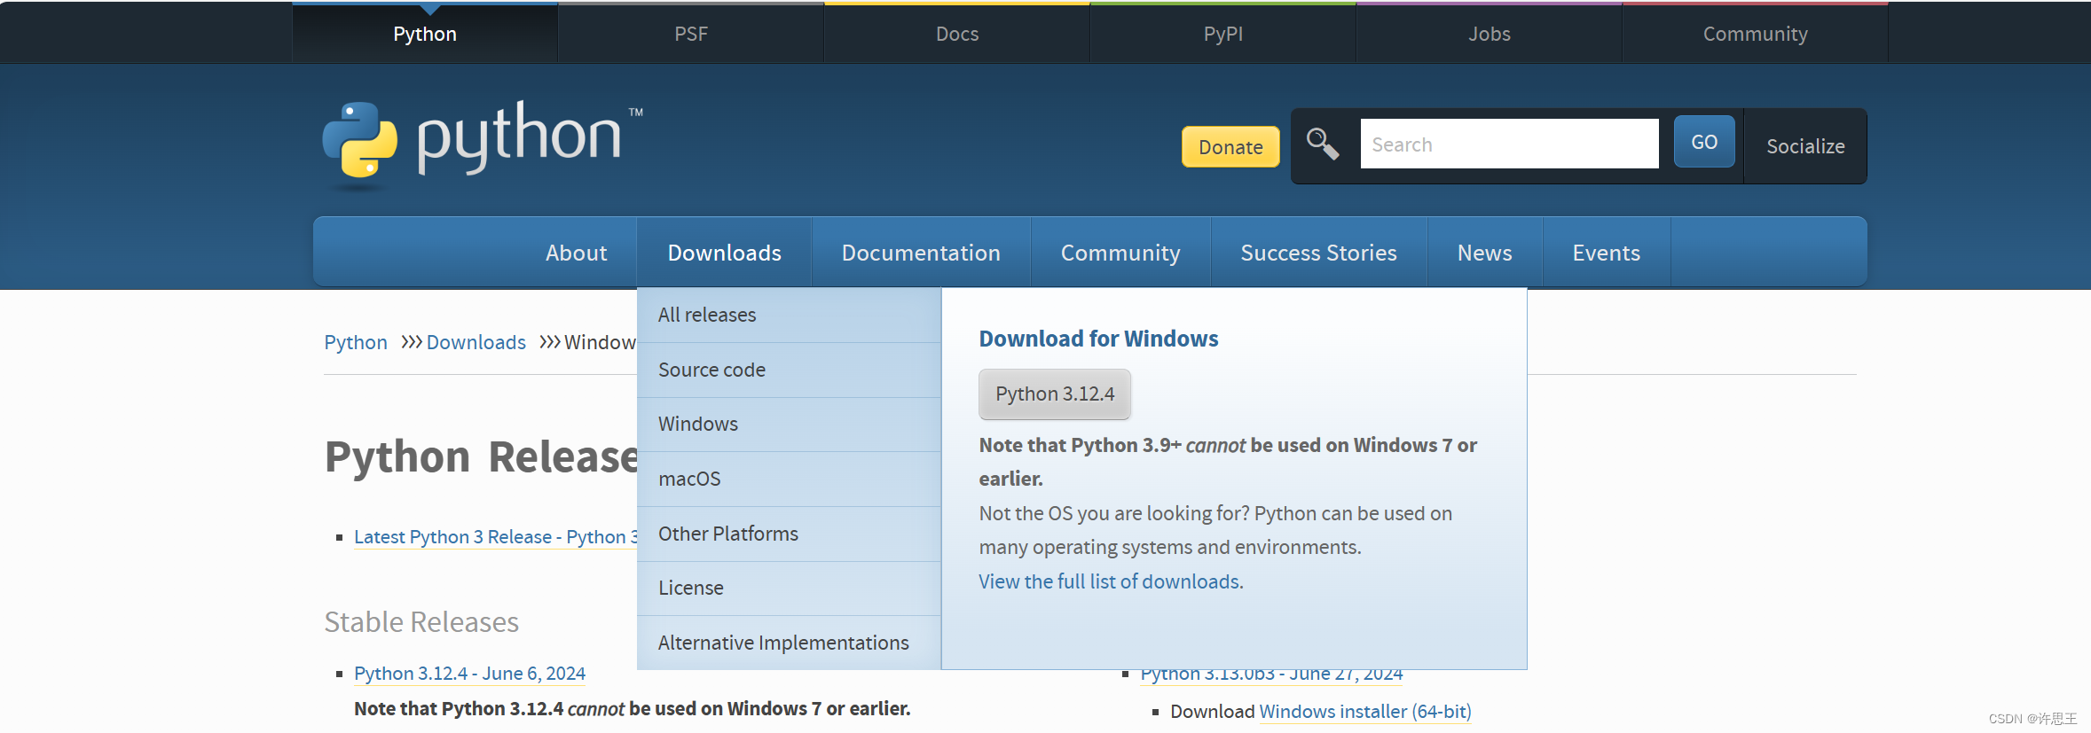Open Python 3.13.0b3 - June 27, 2024 link
2091x733 pixels.
[1271, 675]
